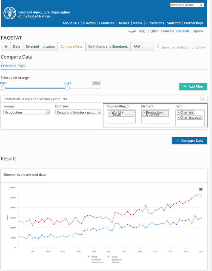Image resolution: width=212 pixels, height=271 pixels.
Task: Open Countries menu item
Action: [x=106, y=23]
